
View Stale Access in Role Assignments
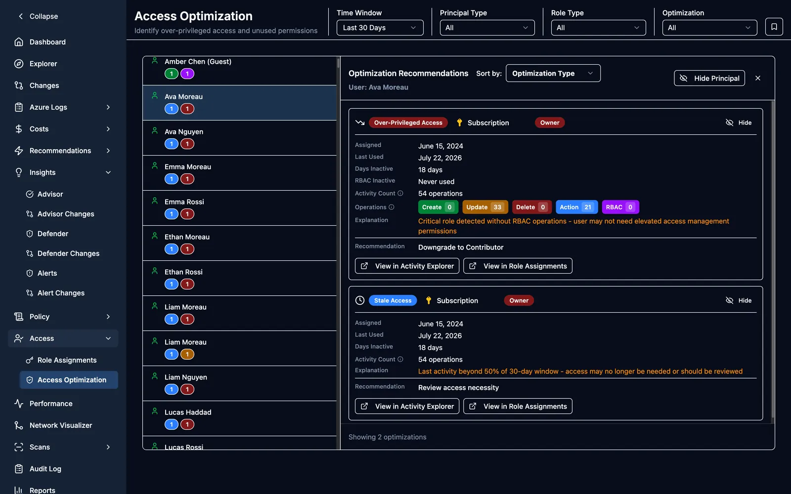[518, 406]
